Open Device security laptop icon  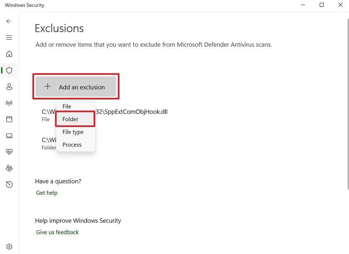tap(9, 136)
